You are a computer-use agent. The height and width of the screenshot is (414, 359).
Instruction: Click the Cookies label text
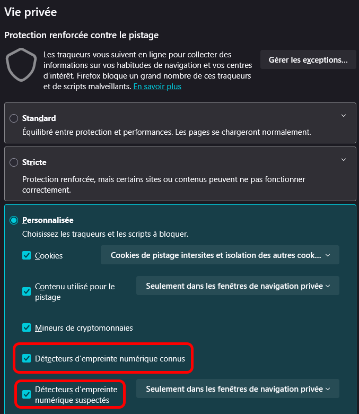pos(49,255)
